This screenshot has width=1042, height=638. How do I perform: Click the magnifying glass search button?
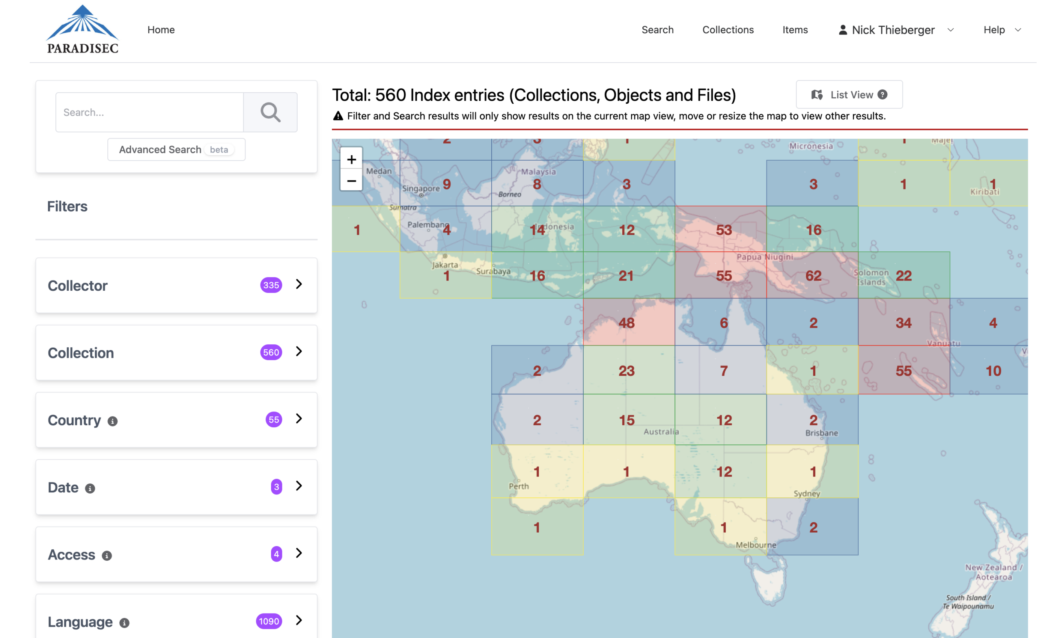270,112
